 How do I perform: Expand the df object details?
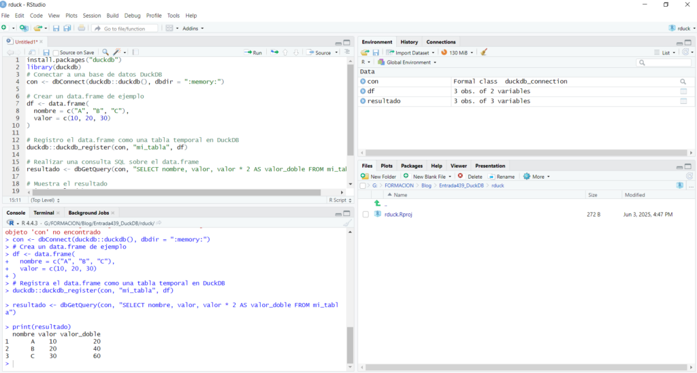click(x=363, y=91)
